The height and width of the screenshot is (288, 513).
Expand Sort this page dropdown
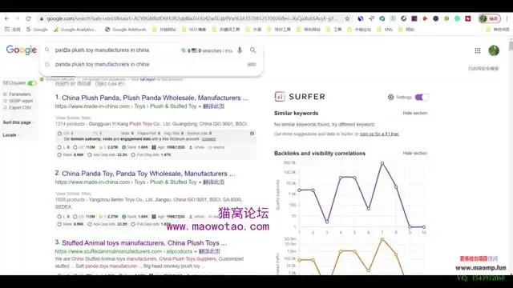pyautogui.click(x=18, y=122)
